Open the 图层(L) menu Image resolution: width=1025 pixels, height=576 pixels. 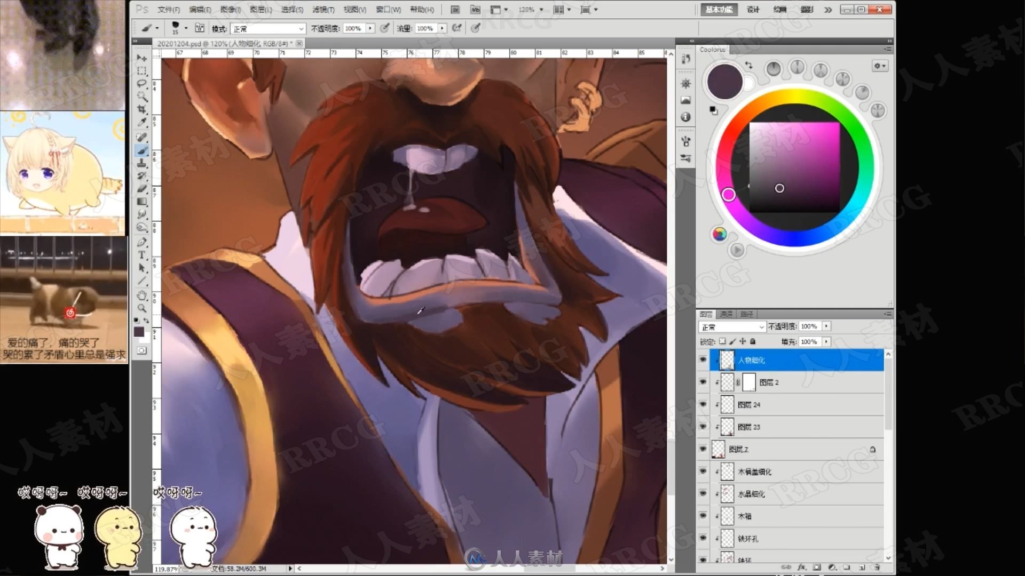point(261,10)
